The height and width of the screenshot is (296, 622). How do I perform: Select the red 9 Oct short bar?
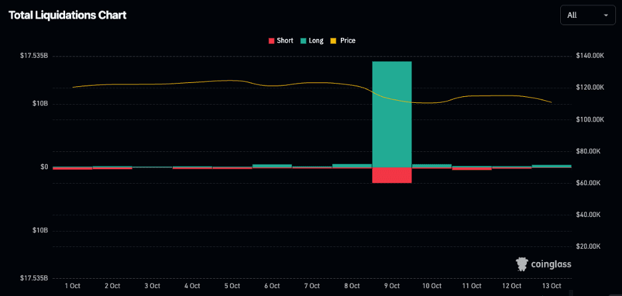click(391, 175)
